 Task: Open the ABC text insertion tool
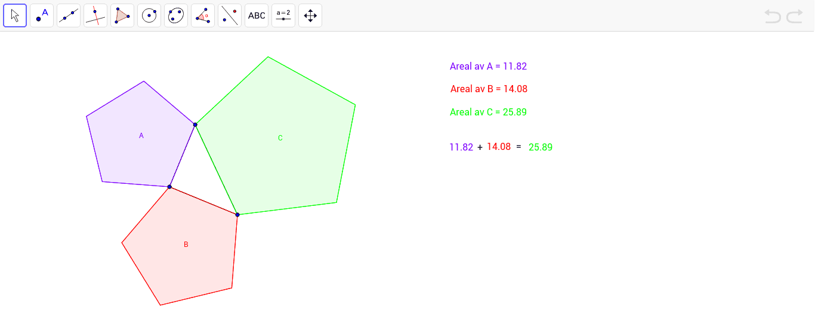click(x=257, y=15)
